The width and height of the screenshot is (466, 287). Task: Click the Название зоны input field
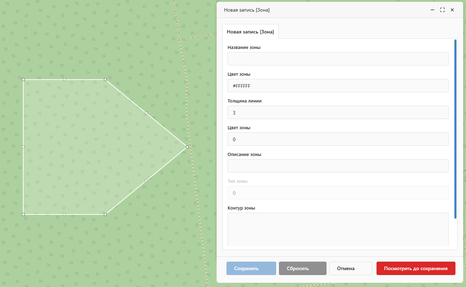pos(338,59)
